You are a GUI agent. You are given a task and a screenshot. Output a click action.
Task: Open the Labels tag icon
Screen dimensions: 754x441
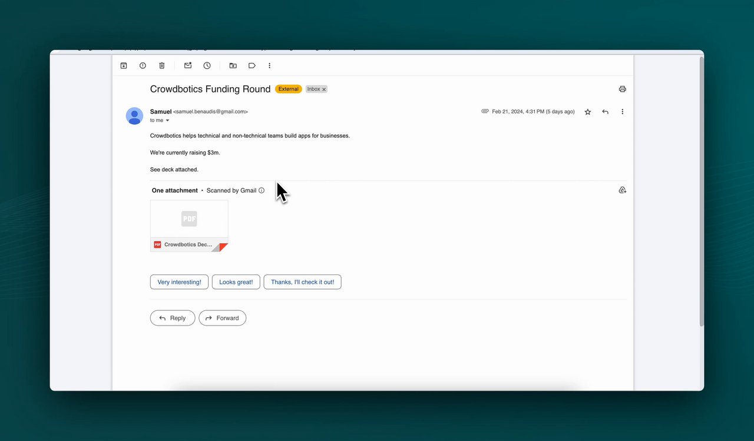pos(252,66)
